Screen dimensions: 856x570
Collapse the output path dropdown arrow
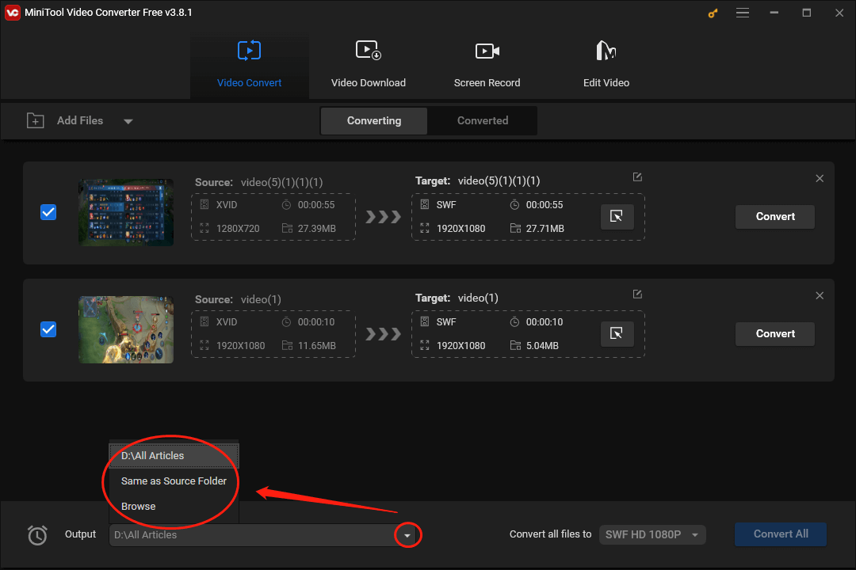407,535
